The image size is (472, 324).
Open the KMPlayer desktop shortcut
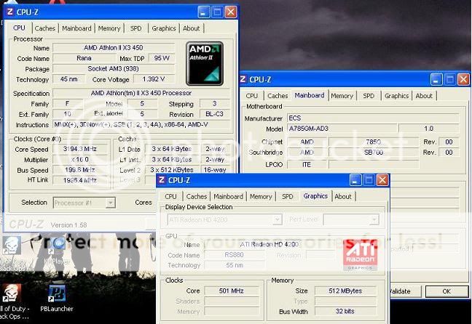[58, 251]
